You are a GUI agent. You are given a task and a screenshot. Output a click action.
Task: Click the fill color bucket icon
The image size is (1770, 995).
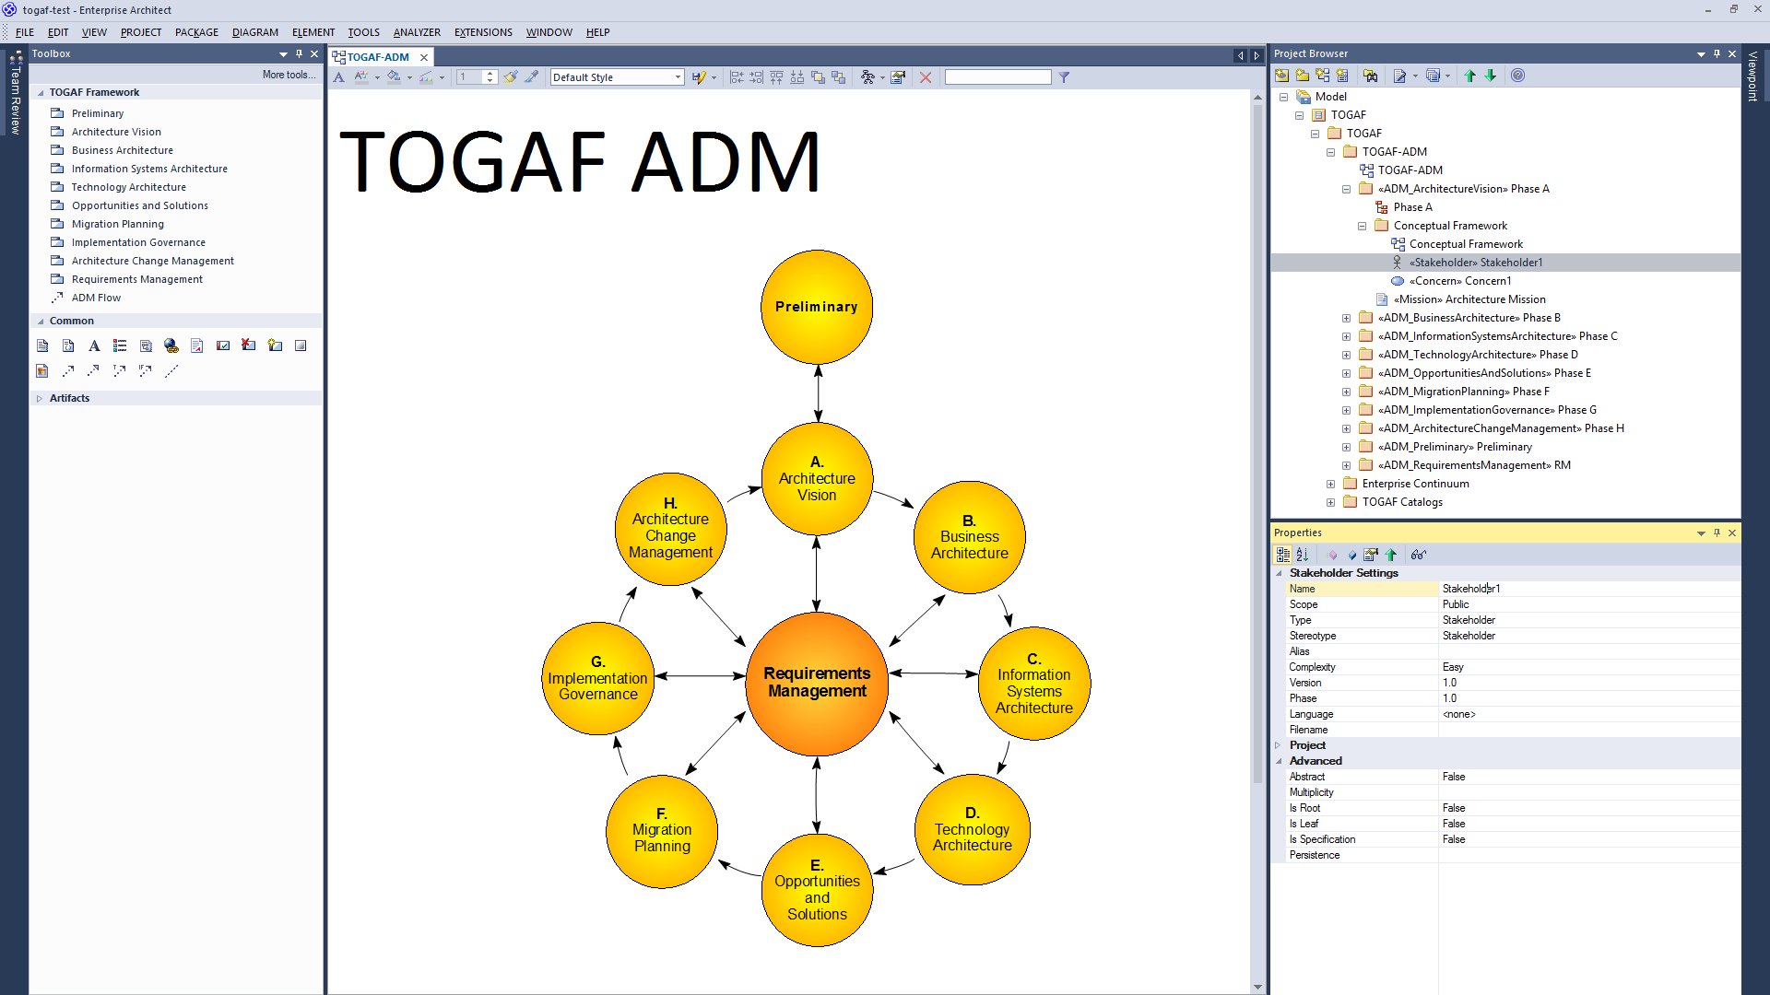tap(395, 77)
